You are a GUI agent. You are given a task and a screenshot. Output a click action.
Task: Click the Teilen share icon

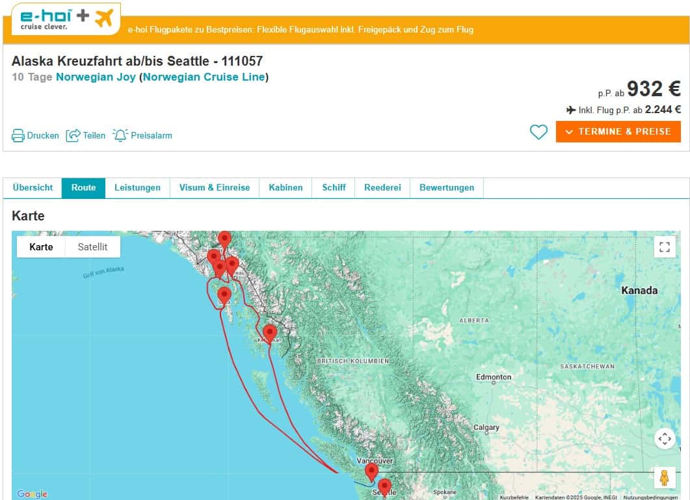(73, 135)
